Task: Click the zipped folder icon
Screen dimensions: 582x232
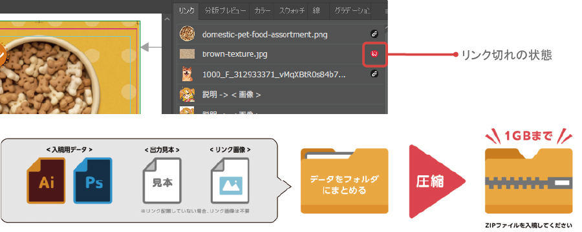Action: 528,180
